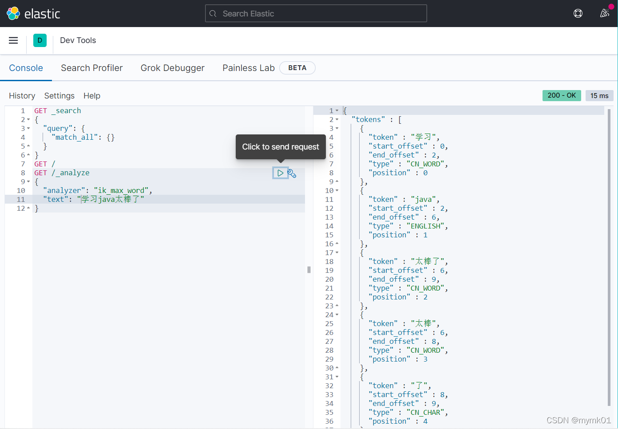Viewport: 618px width, 429px height.
Task: Collapse output fold arrow on line 17
Action: click(x=337, y=253)
